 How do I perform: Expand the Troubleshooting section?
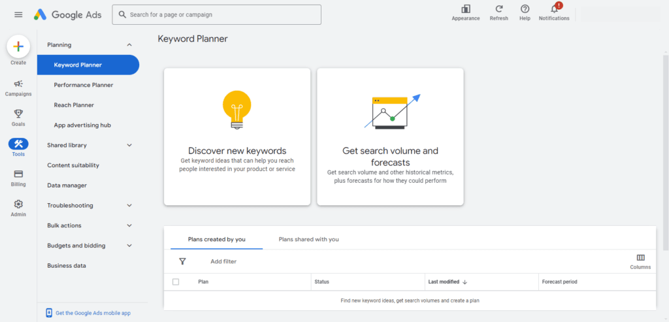(x=130, y=206)
